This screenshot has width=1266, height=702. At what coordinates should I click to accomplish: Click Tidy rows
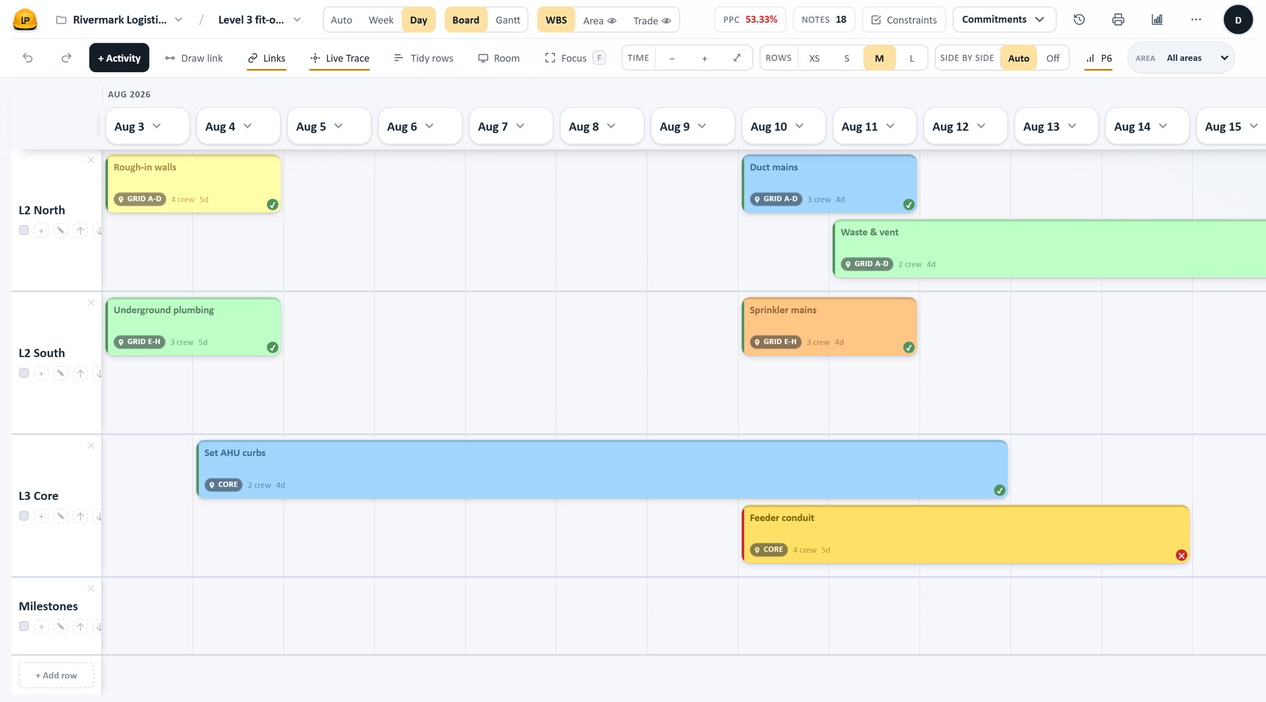point(424,58)
